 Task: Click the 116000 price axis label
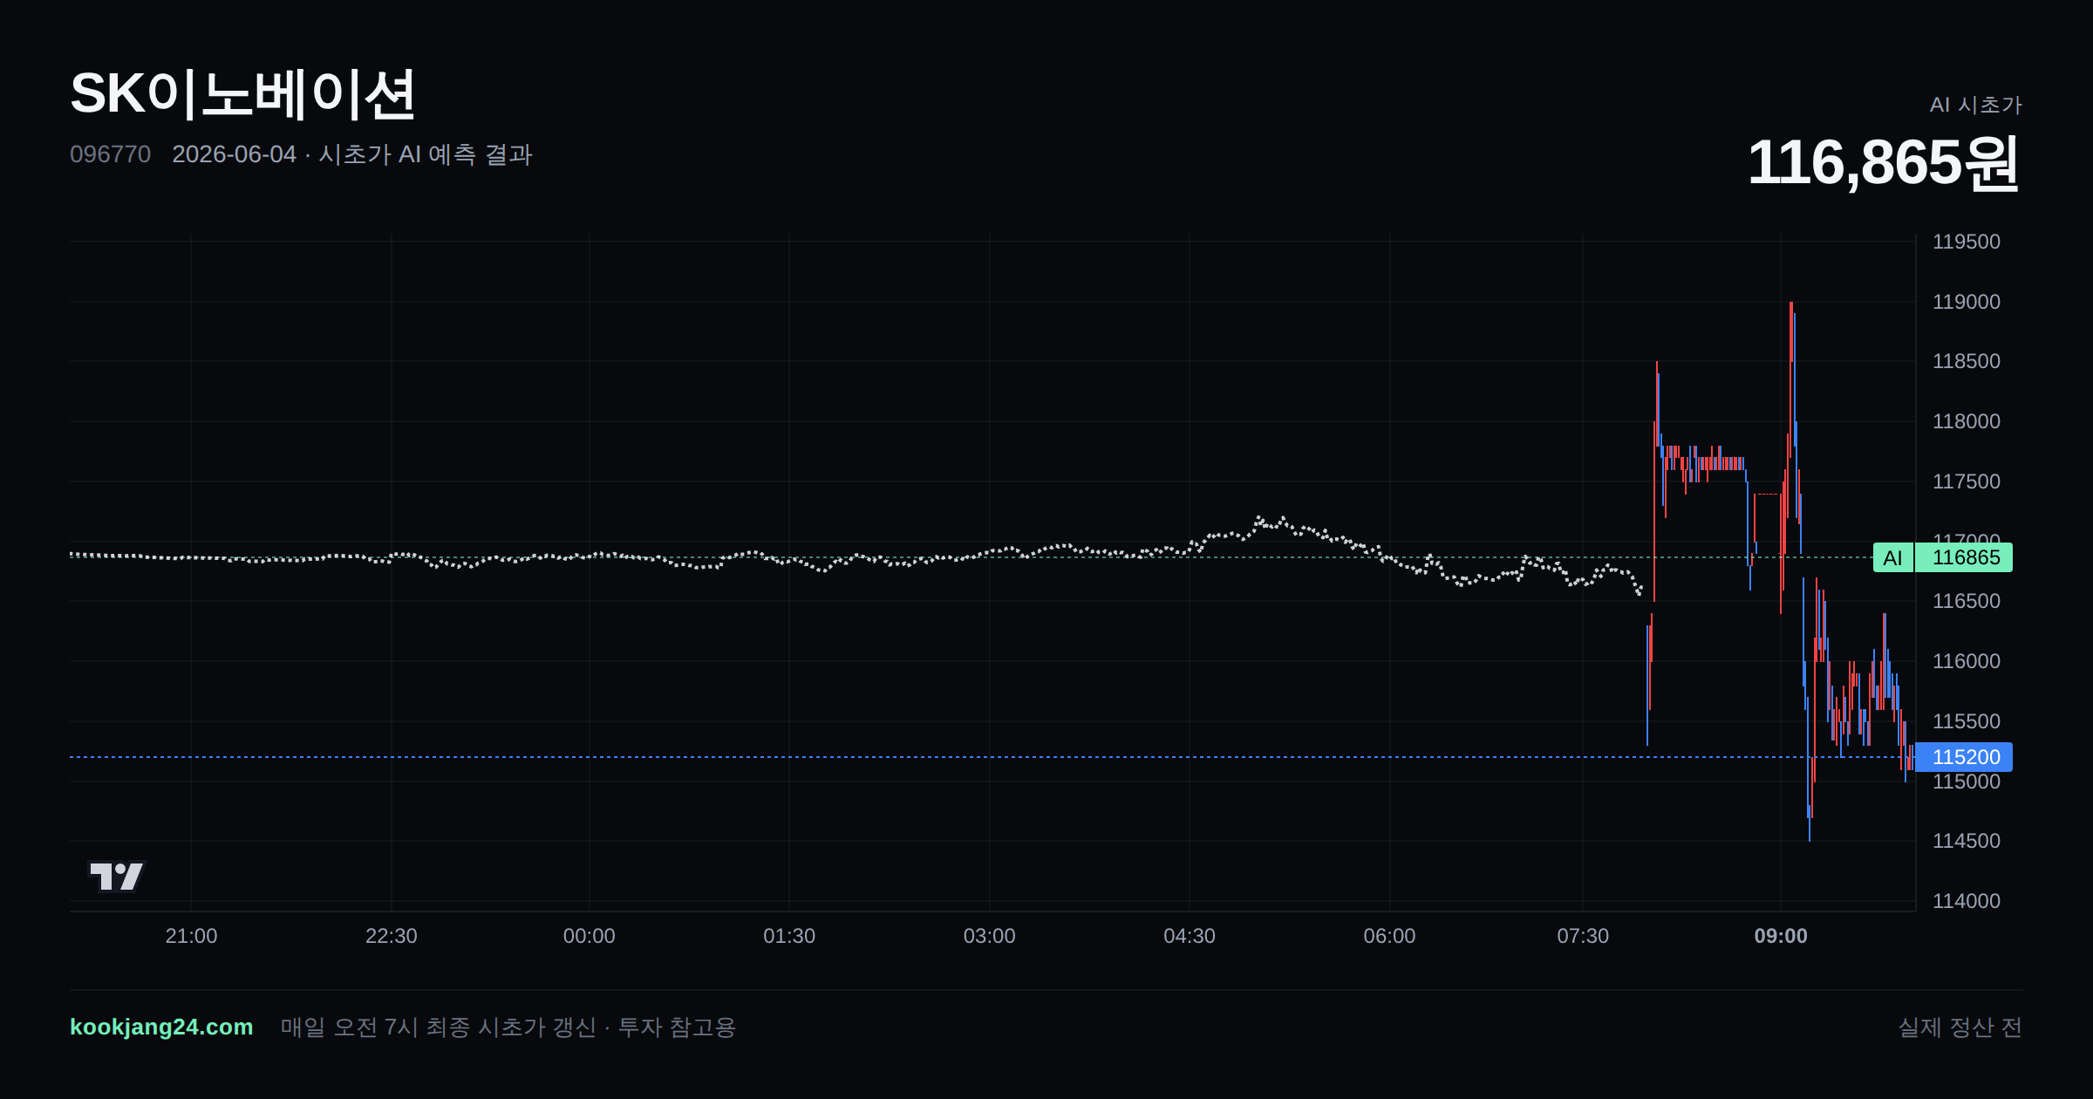click(x=1967, y=661)
